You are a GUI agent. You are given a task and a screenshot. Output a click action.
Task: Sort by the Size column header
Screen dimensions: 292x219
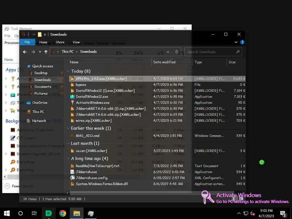pos(232,62)
